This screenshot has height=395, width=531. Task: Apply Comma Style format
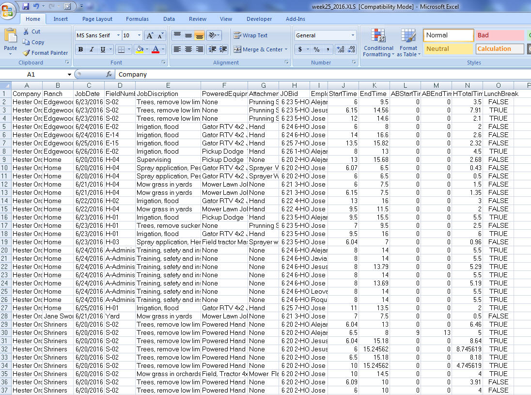pyautogui.click(x=328, y=49)
